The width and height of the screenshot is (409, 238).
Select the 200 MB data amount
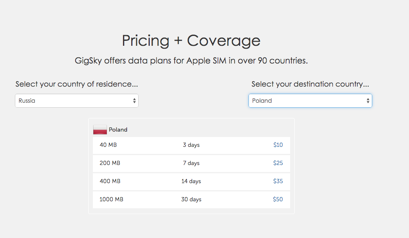(110, 163)
